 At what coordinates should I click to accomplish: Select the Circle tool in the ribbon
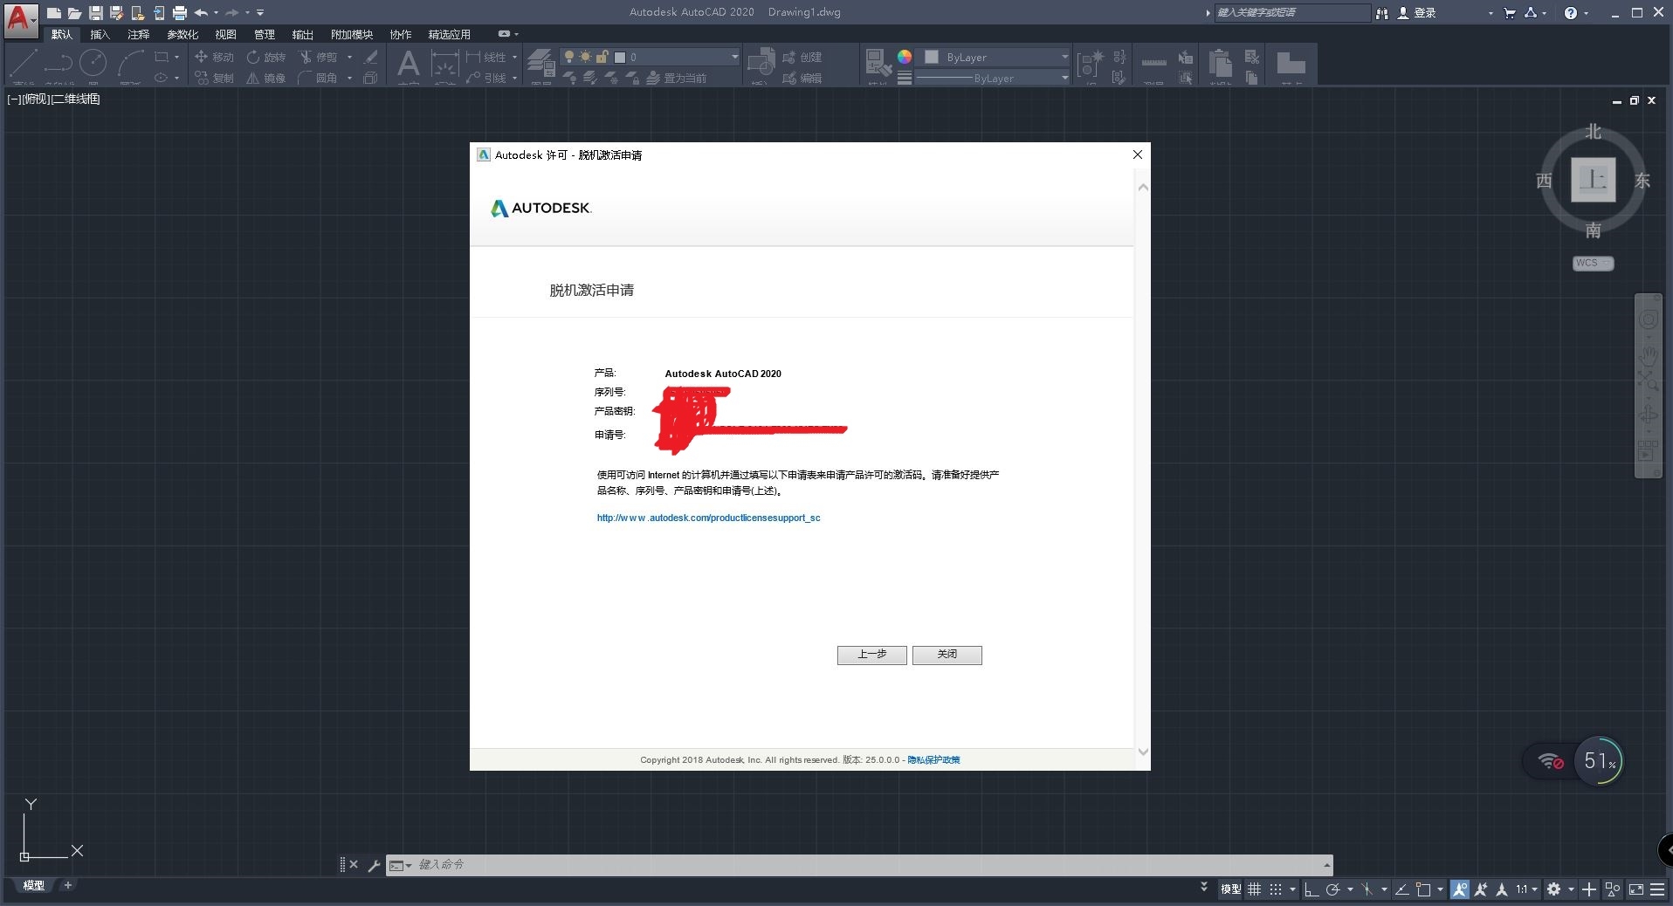coord(93,63)
